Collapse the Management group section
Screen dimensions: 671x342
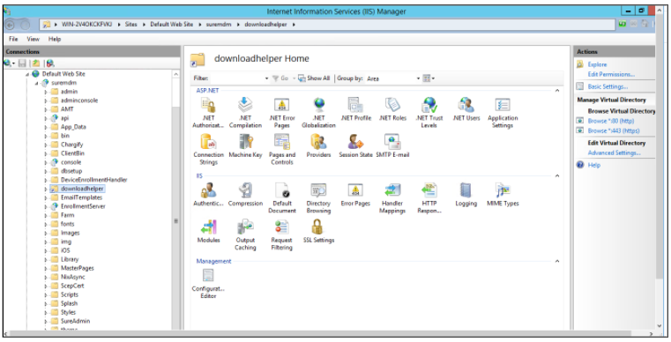click(x=557, y=261)
